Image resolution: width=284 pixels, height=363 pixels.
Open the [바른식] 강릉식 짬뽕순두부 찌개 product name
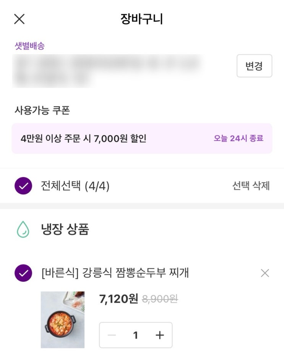point(115,273)
